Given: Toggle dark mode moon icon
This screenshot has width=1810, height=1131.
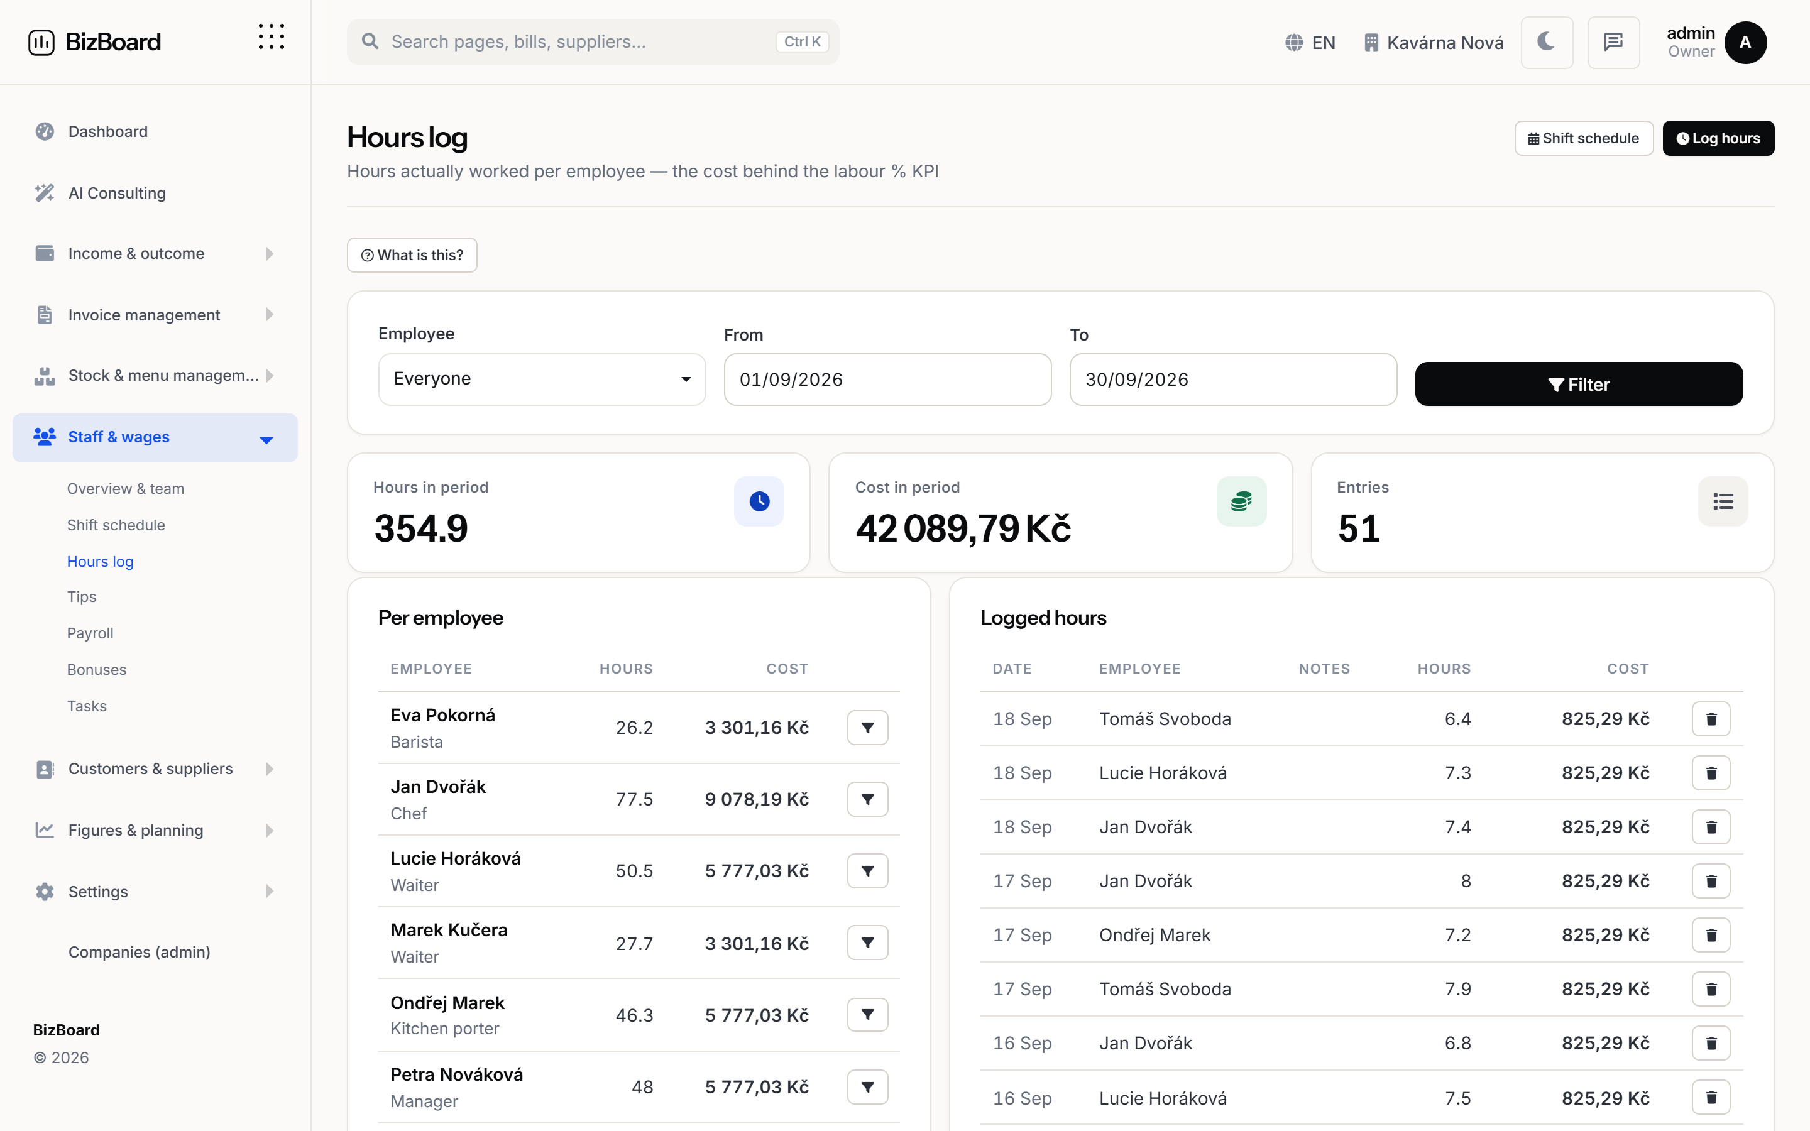Looking at the screenshot, I should 1546,42.
